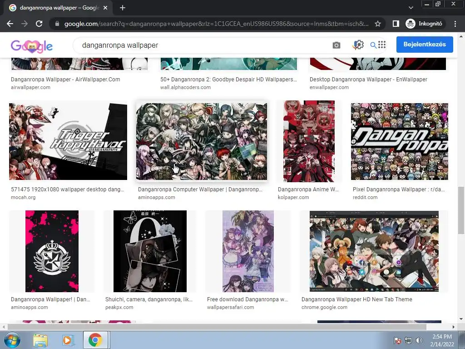Click the Google doodle logo

pos(32,46)
